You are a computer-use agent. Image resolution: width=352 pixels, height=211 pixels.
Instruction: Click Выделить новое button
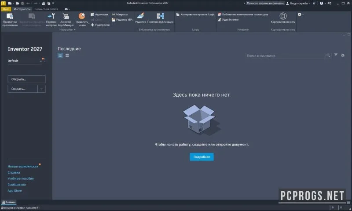(x=82, y=20)
